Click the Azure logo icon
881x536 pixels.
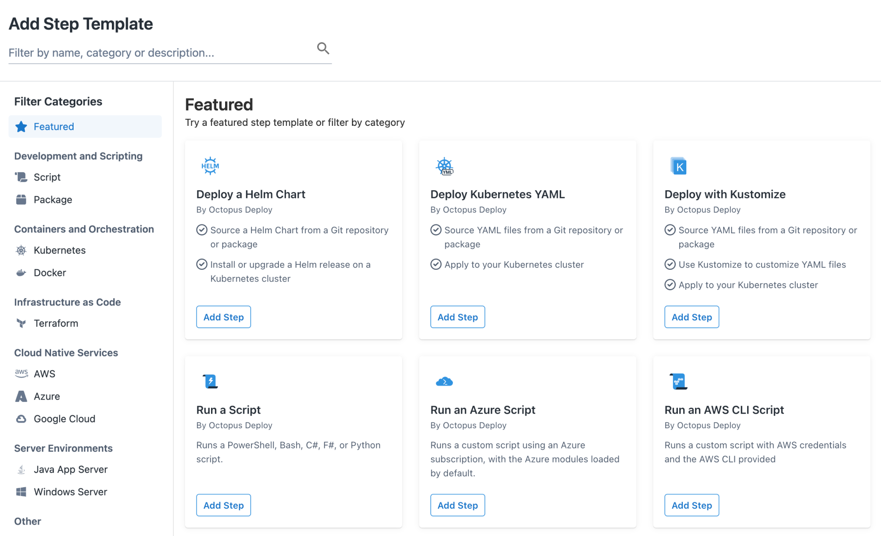click(21, 396)
